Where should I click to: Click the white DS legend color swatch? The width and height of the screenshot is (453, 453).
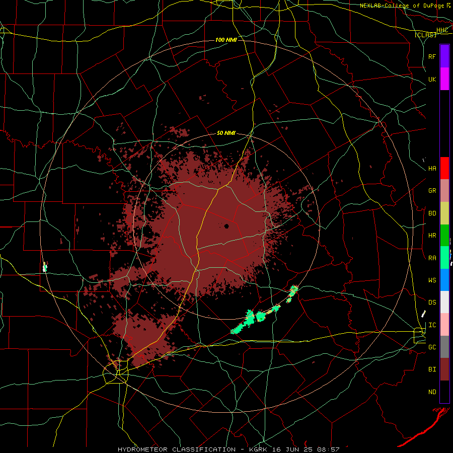point(444,302)
